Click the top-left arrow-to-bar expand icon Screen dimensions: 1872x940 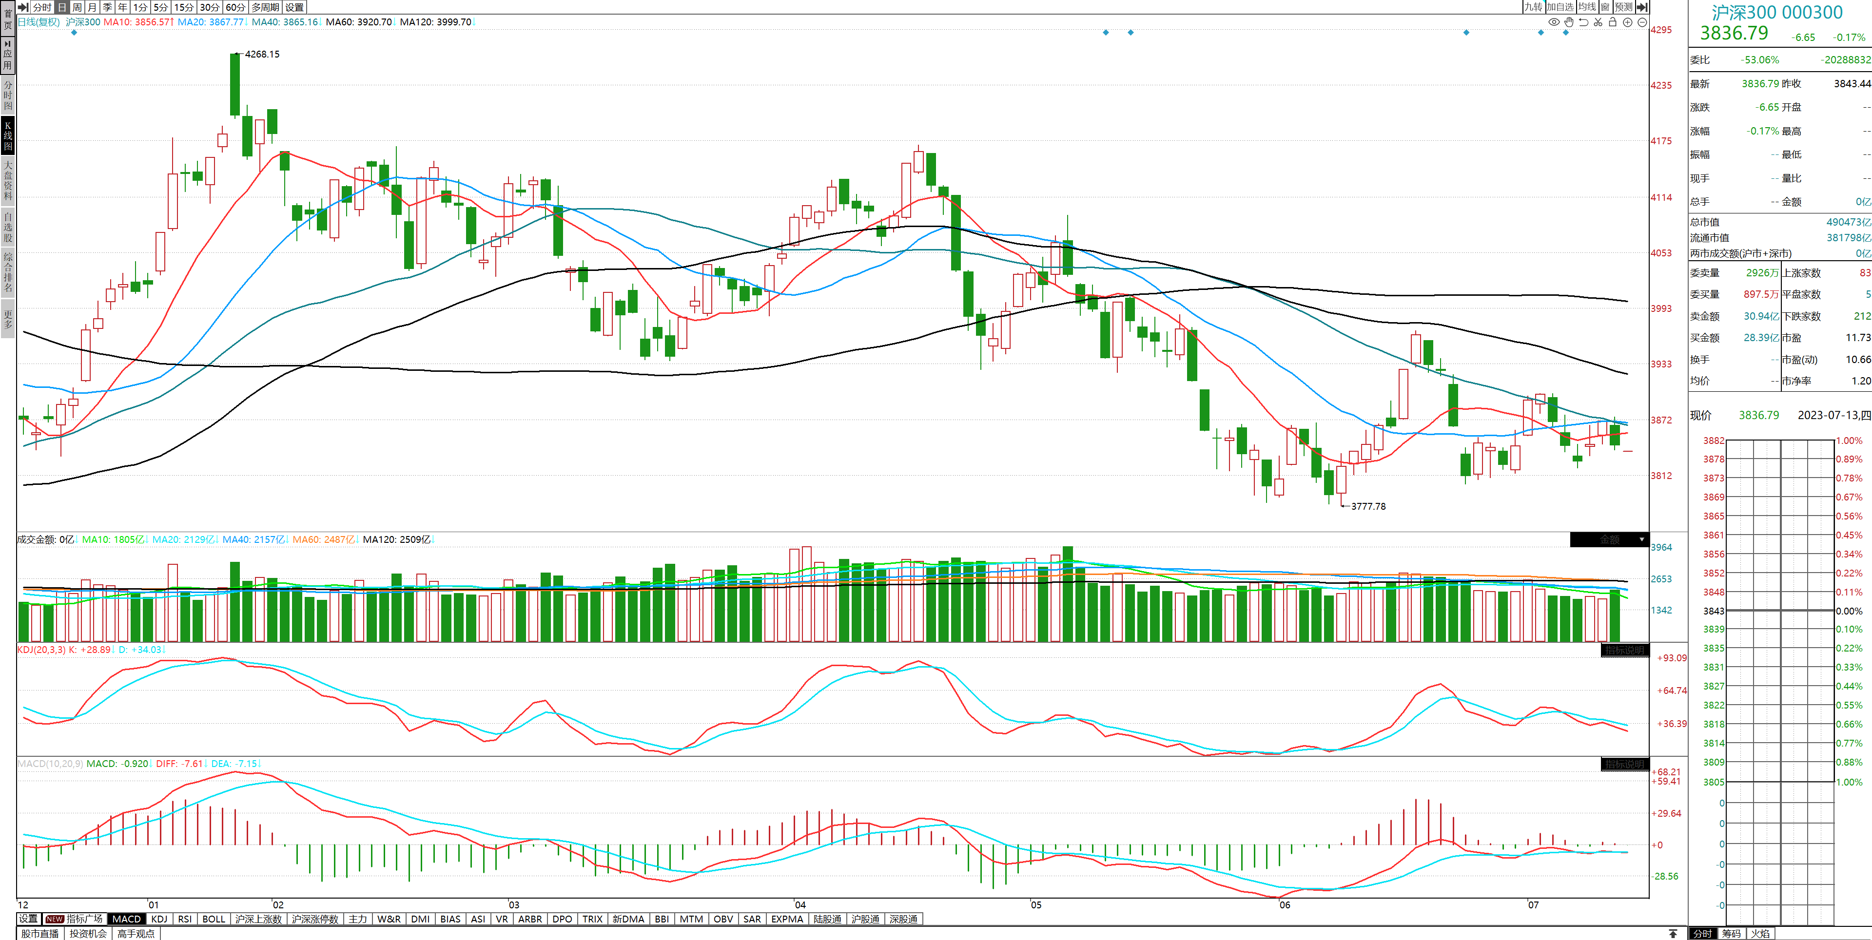[22, 7]
